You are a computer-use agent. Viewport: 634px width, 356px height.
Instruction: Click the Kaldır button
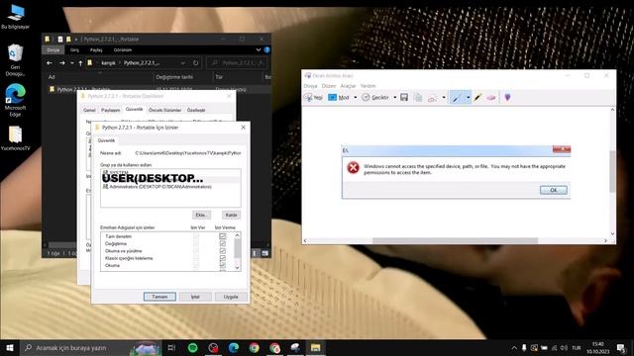pyautogui.click(x=231, y=216)
